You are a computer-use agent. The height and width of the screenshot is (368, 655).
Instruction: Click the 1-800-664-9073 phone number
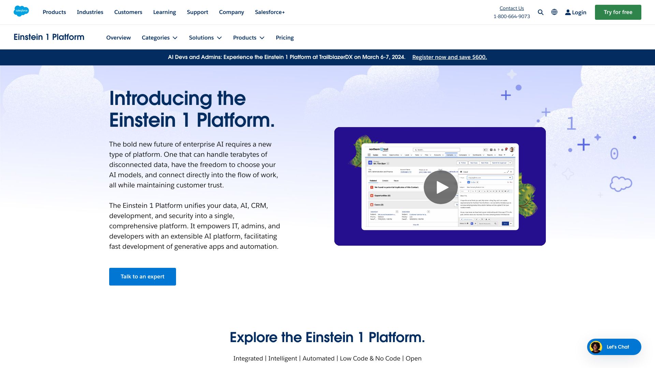tap(511, 16)
